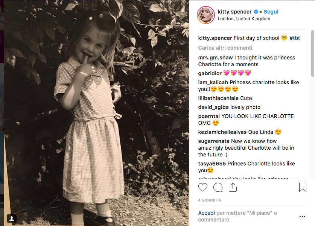Click the blue verified badge
The height and width of the screenshot is (226, 315).
tap(256, 12)
